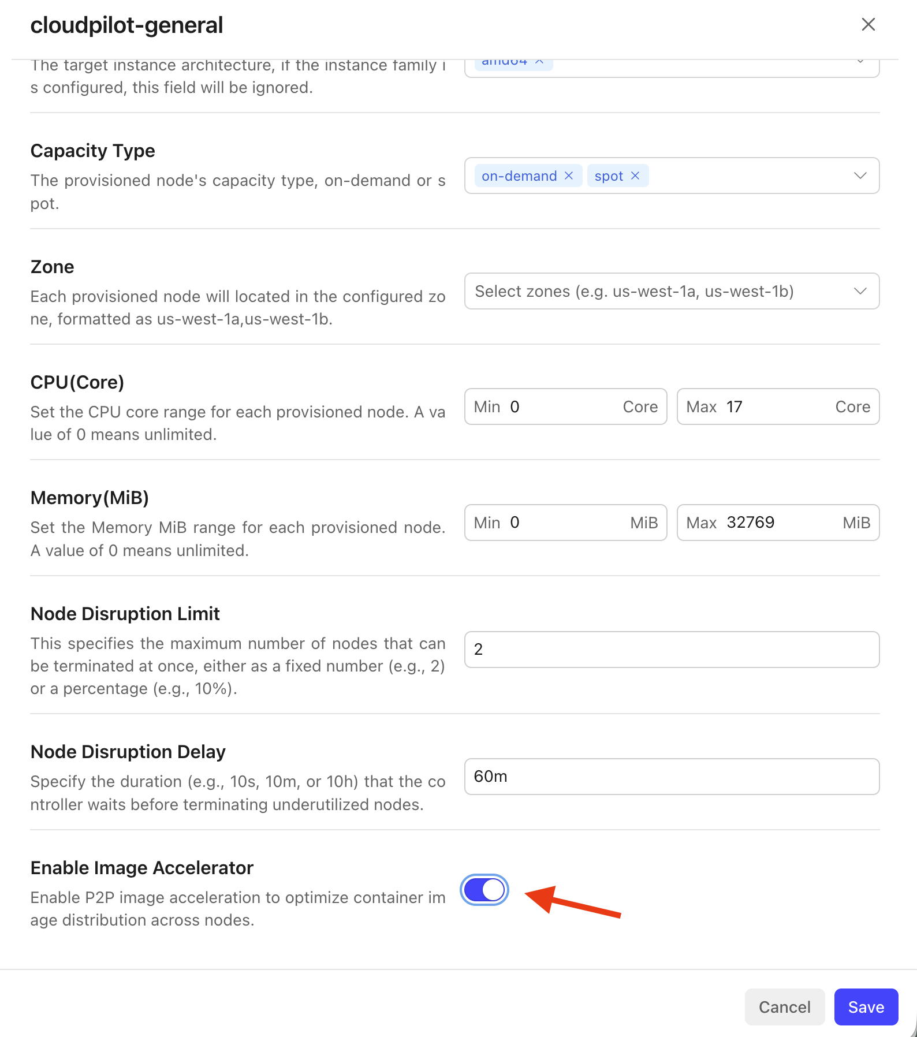Remove the amd64 architecture tag

coord(539,61)
